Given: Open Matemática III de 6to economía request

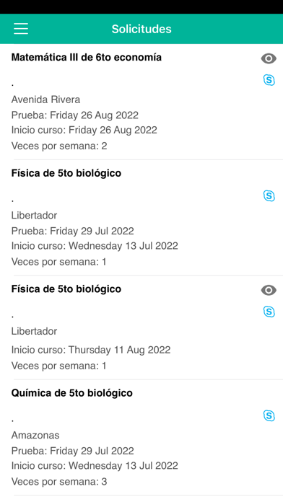Looking at the screenshot, I should (87, 57).
